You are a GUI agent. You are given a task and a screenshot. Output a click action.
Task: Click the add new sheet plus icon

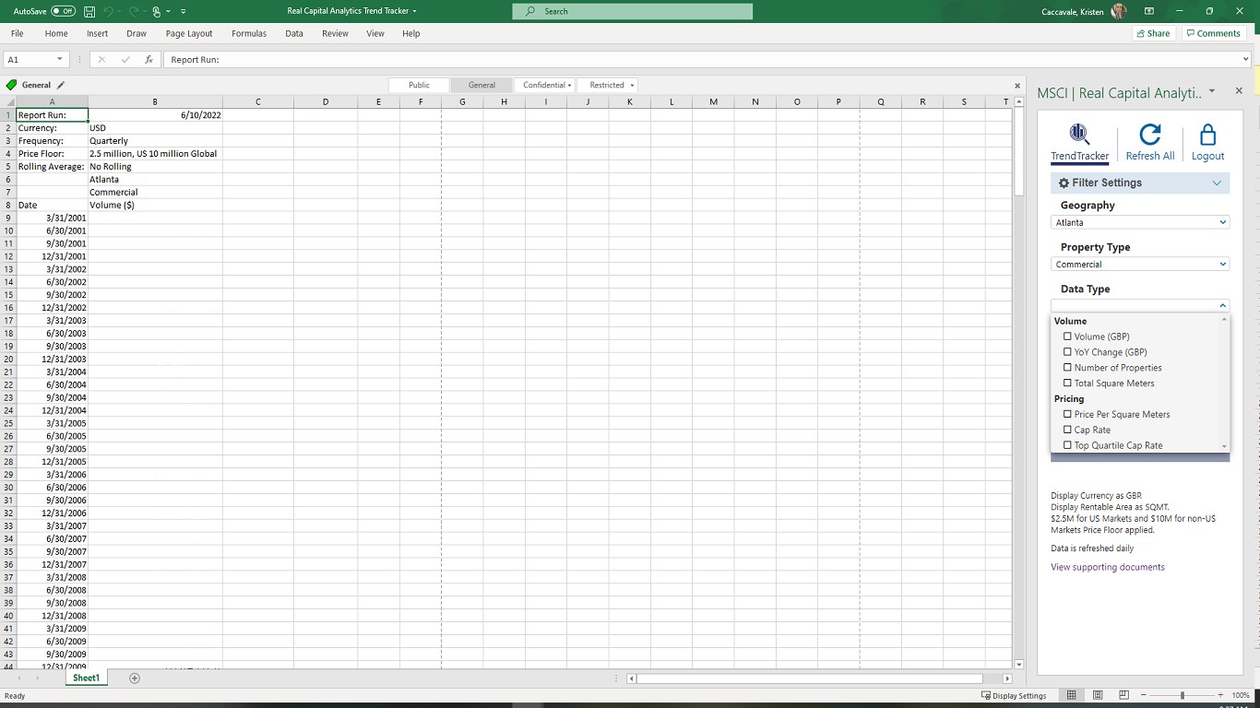pyautogui.click(x=135, y=678)
